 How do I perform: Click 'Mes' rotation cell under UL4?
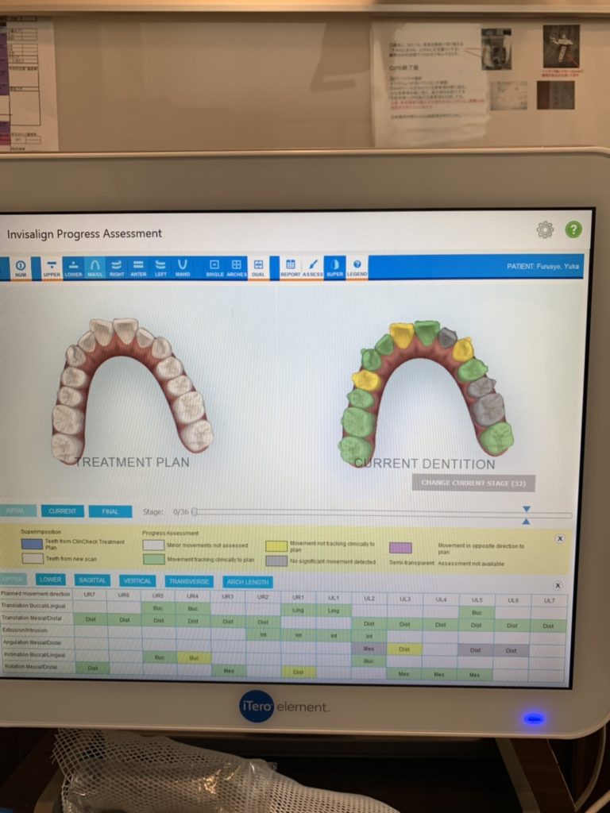point(440,674)
